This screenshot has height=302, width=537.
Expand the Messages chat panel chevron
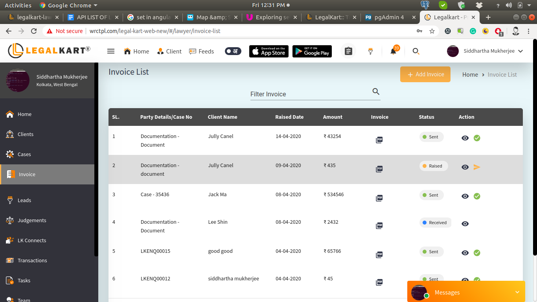517,292
